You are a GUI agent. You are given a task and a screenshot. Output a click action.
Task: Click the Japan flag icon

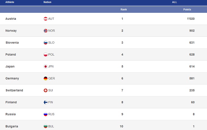coord(46,67)
